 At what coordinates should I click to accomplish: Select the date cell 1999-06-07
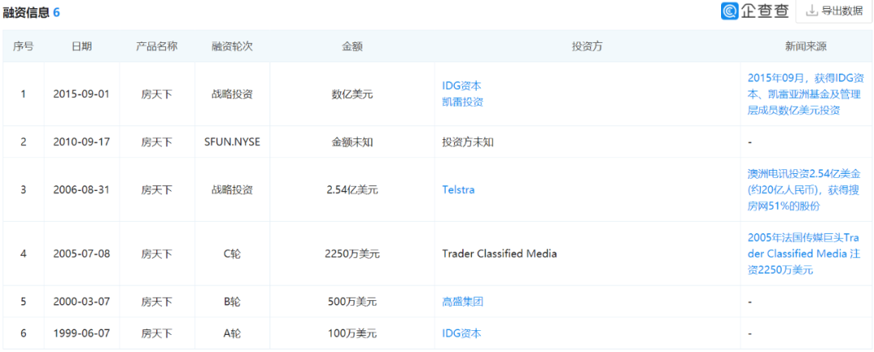[x=82, y=333]
